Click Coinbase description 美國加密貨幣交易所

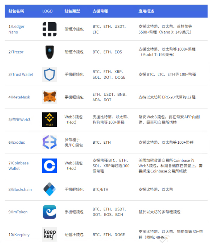(x=171, y=165)
